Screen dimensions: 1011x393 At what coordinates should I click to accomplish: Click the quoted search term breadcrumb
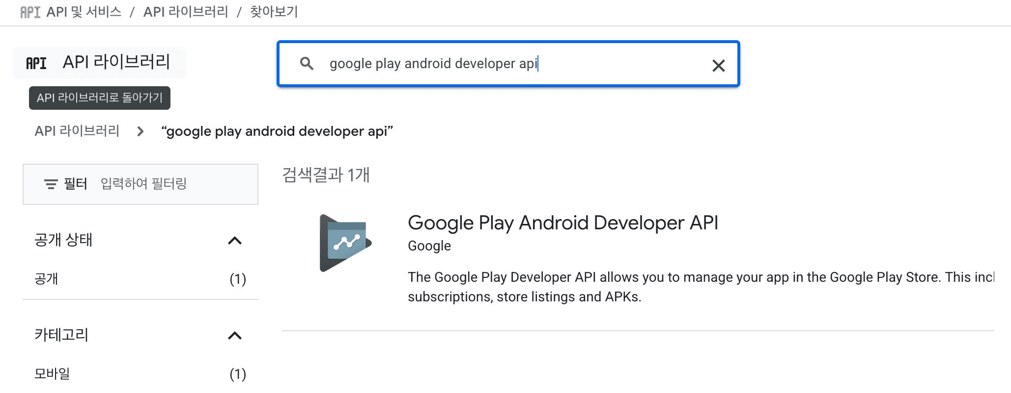click(277, 131)
